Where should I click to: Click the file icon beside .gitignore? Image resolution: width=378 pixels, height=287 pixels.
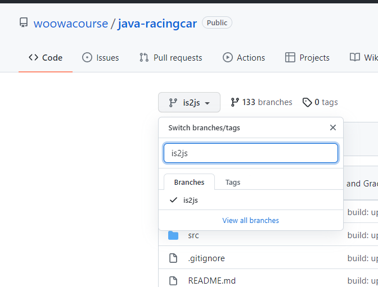point(173,258)
